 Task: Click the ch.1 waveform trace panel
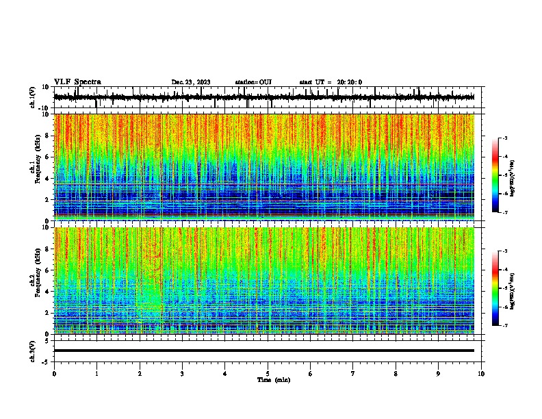point(268,97)
